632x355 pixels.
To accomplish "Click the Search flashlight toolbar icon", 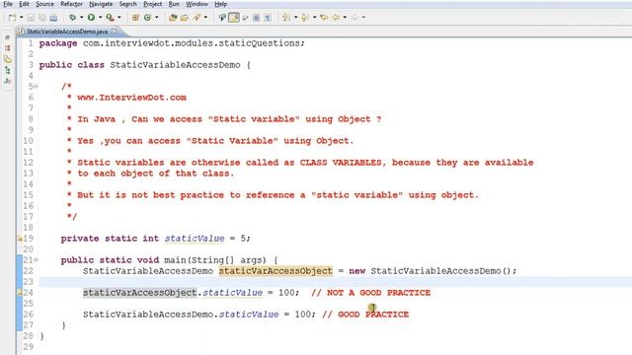I will point(197,18).
